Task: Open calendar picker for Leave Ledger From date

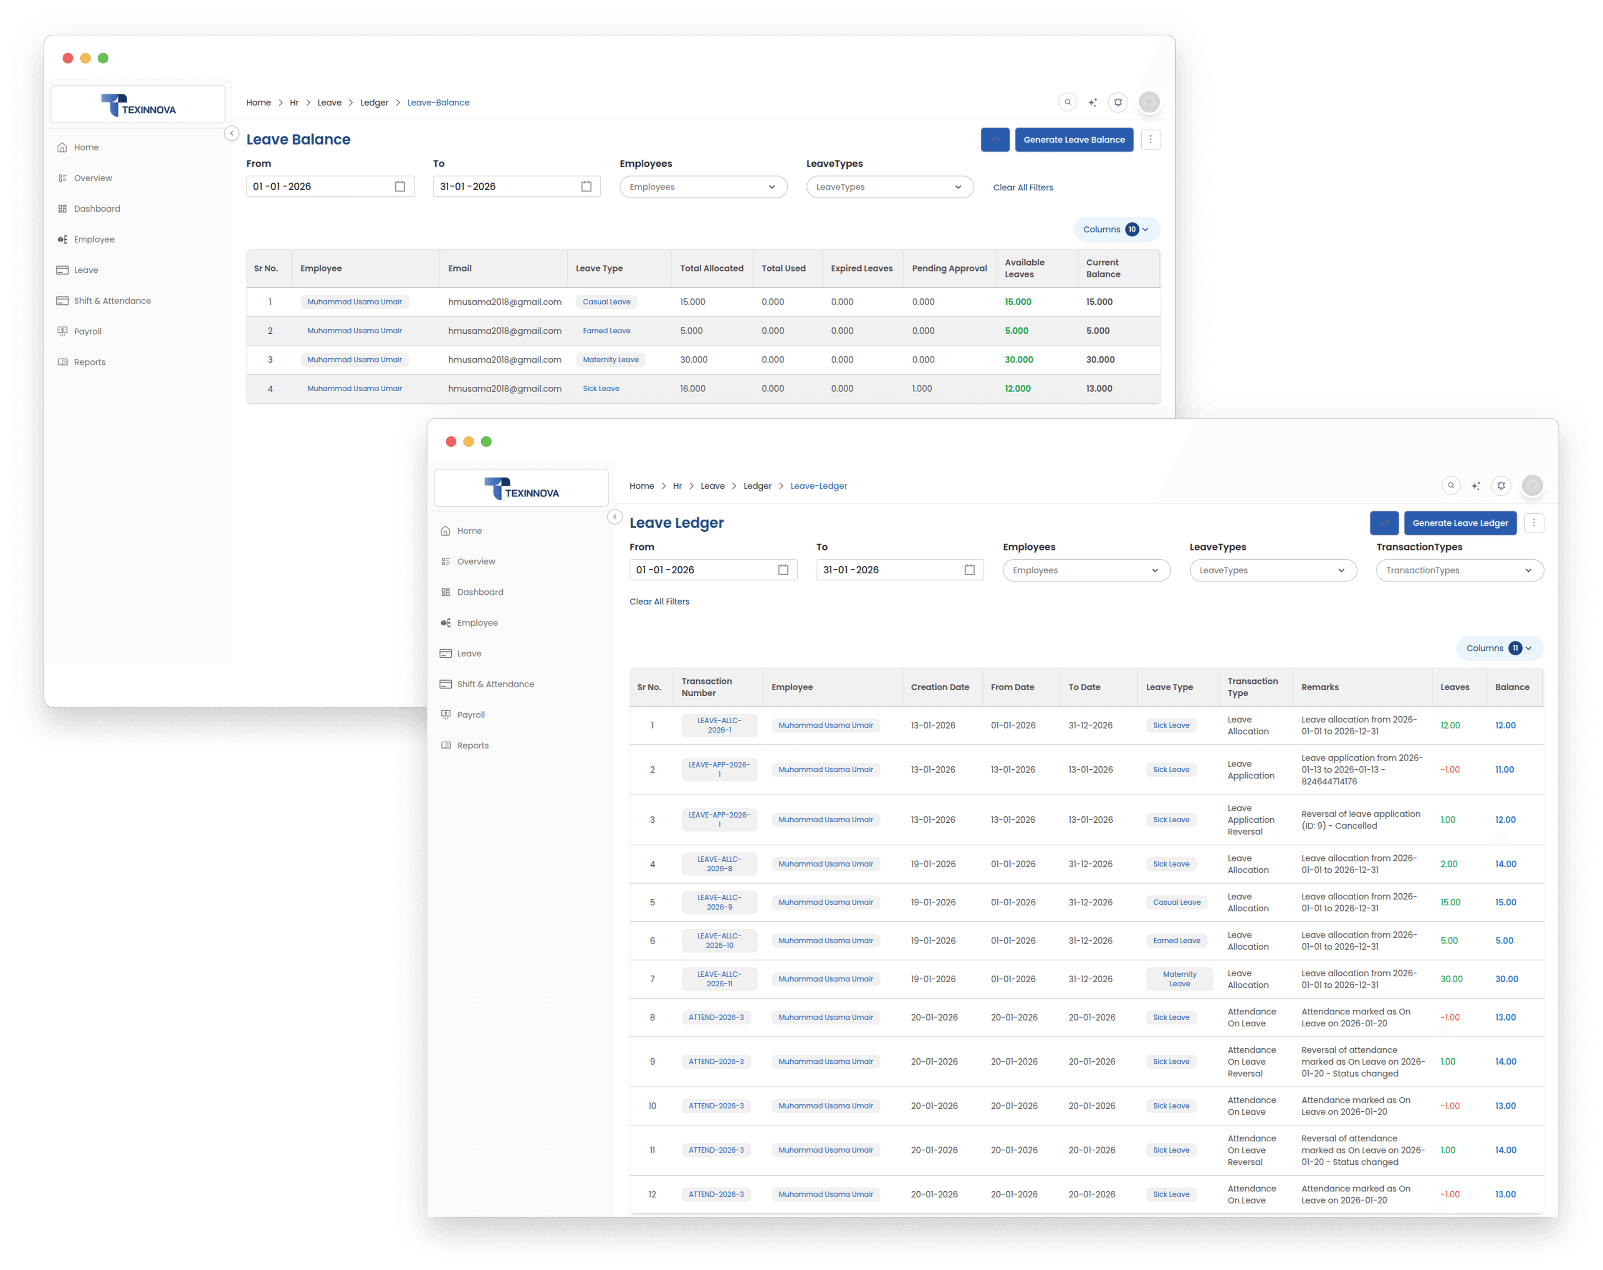Action: tap(783, 570)
